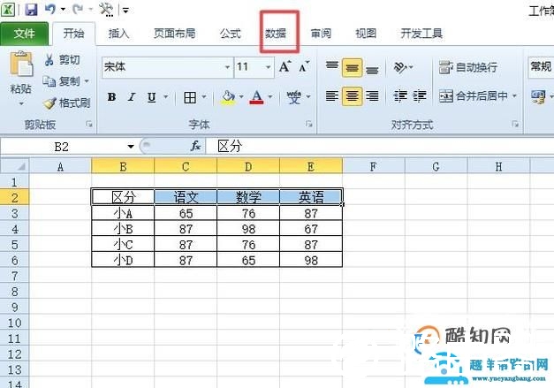Open the undo history dropdown arrow

[64, 9]
